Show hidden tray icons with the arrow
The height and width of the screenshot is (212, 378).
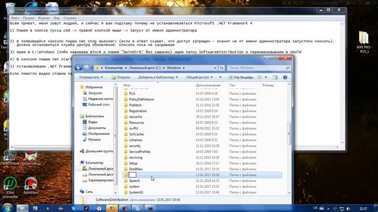328,208
